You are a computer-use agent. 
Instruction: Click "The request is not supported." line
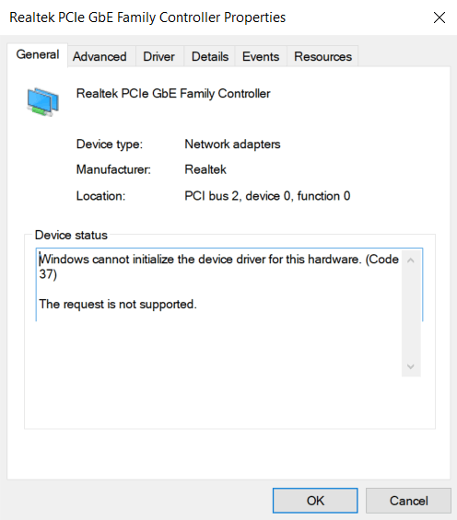pyautogui.click(x=118, y=304)
